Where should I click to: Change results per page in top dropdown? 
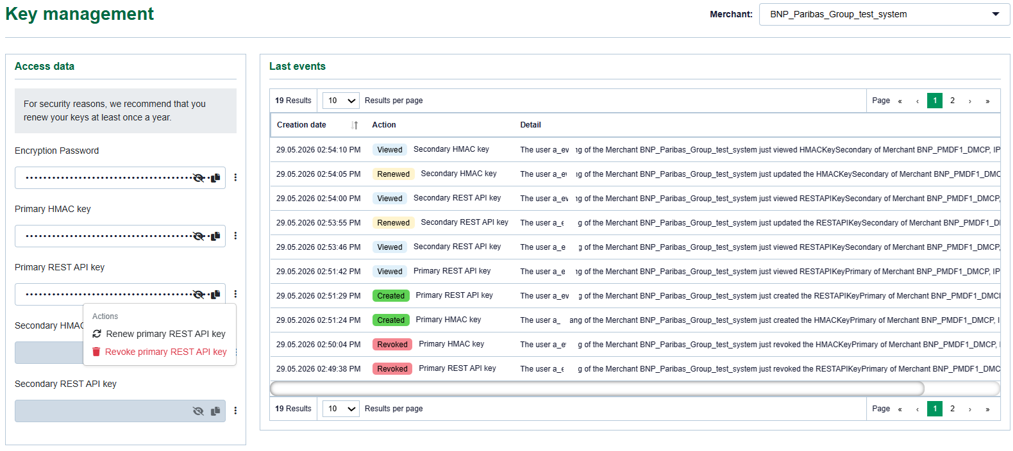pyautogui.click(x=340, y=101)
